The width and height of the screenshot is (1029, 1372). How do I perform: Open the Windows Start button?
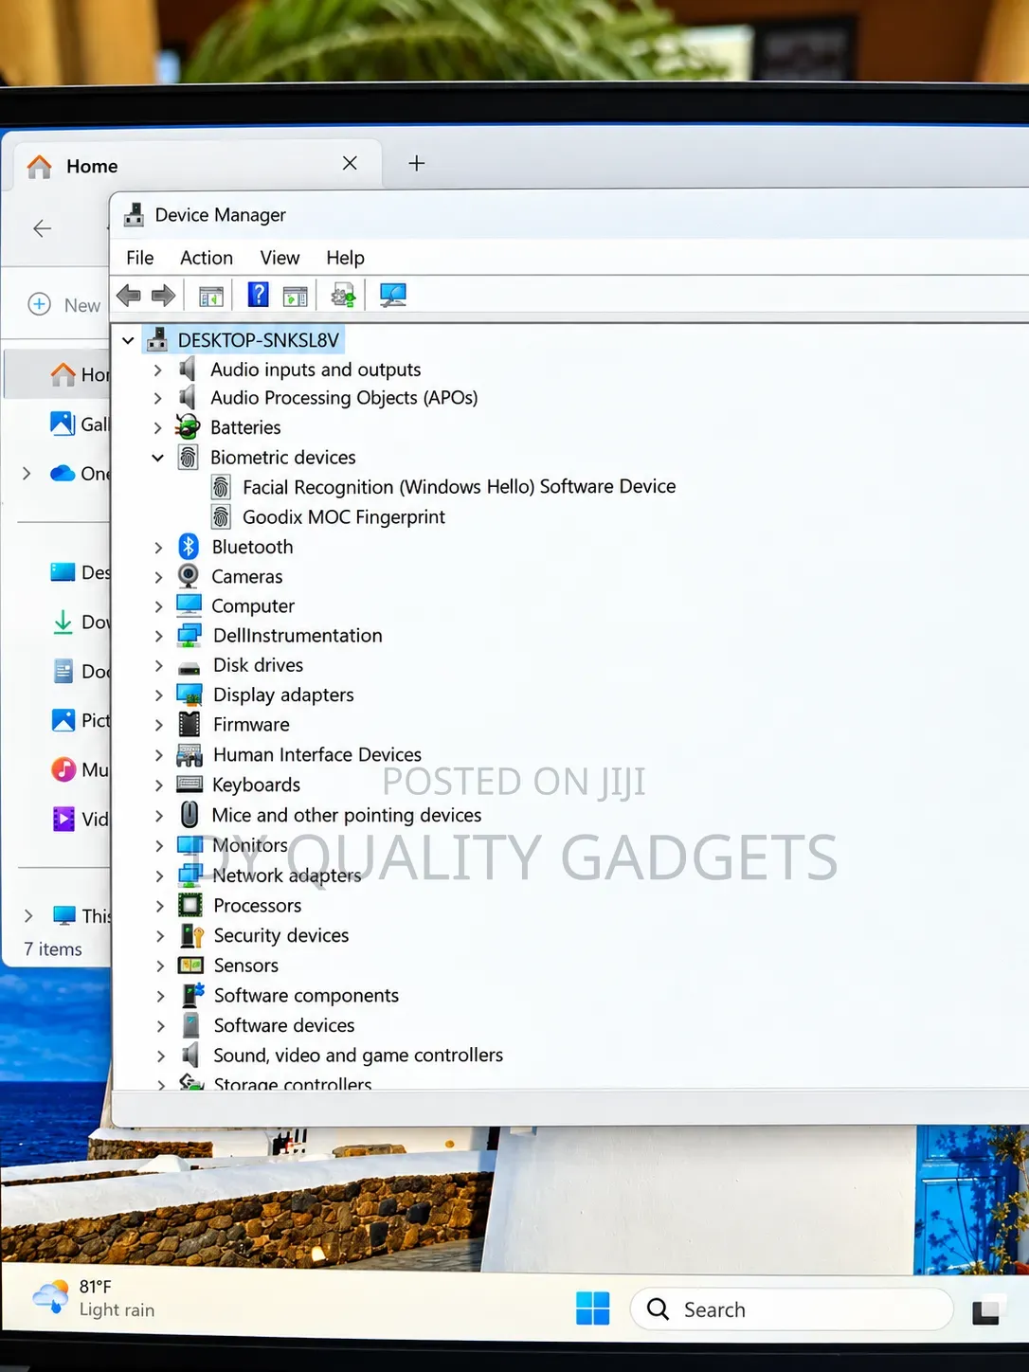coord(593,1309)
